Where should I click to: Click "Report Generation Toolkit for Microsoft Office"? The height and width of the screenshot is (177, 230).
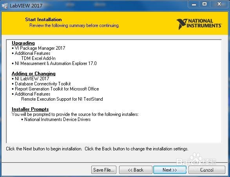coord(57,89)
